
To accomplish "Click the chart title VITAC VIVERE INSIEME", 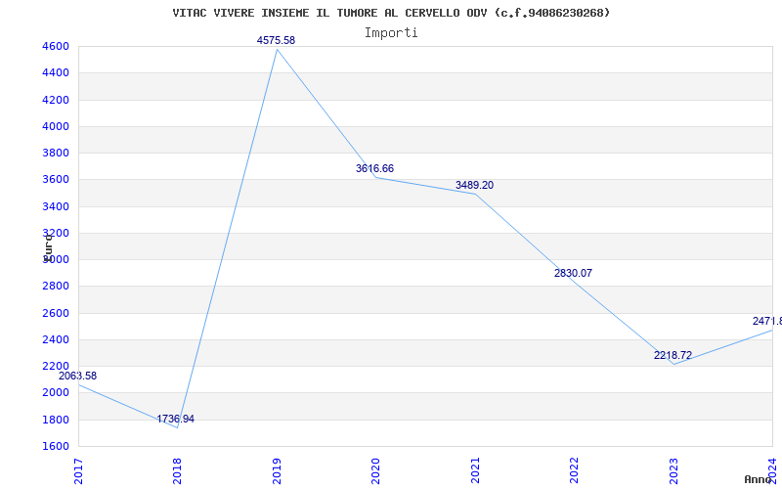I will pyautogui.click(x=392, y=13).
